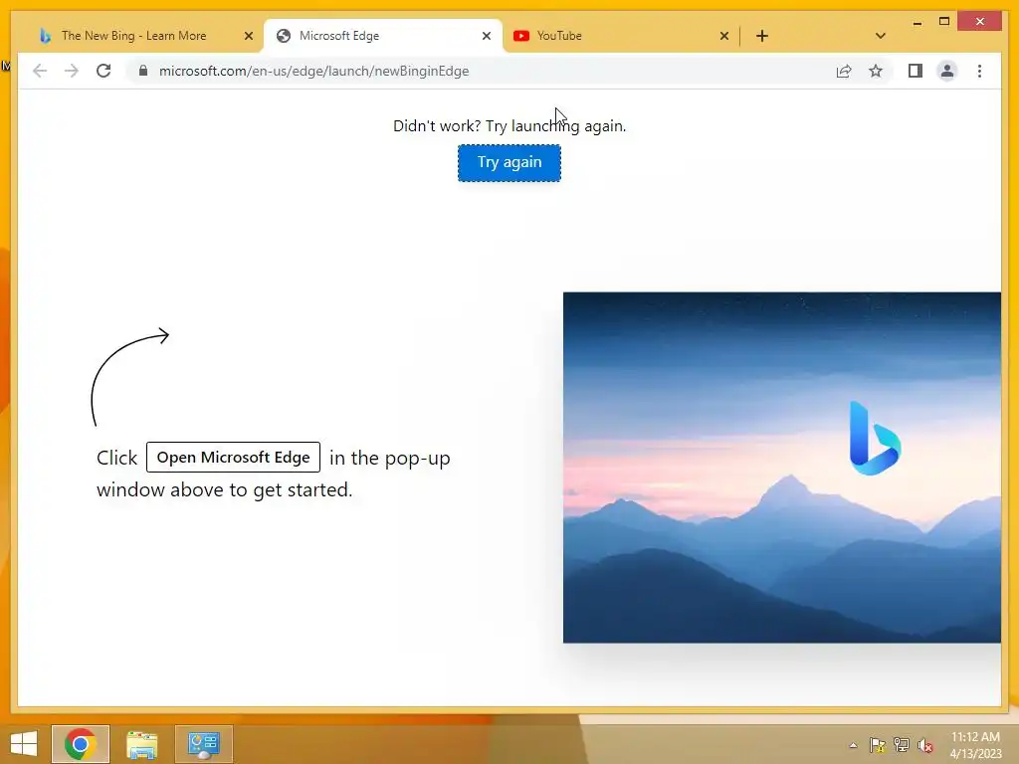Expand the tab search dropdown
This screenshot has height=764, width=1019.
[880, 36]
